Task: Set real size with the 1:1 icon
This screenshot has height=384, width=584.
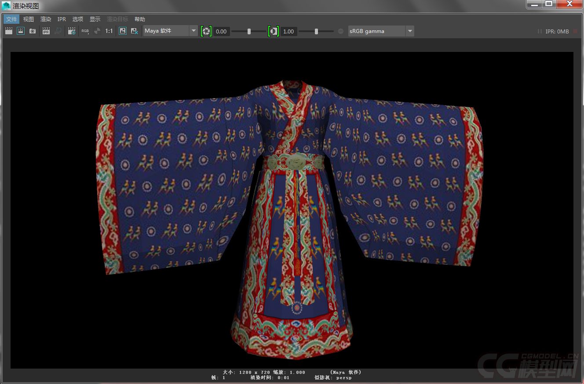Action: coord(109,31)
